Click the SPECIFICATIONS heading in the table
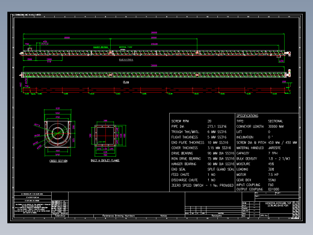The image size is (313, 235). coord(247,116)
